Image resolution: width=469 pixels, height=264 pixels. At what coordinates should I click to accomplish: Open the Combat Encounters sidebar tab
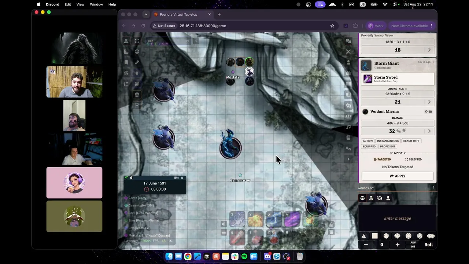[x=348, y=52]
